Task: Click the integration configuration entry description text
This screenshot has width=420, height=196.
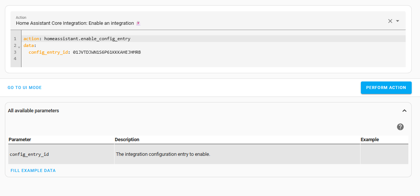Action: 163,154
